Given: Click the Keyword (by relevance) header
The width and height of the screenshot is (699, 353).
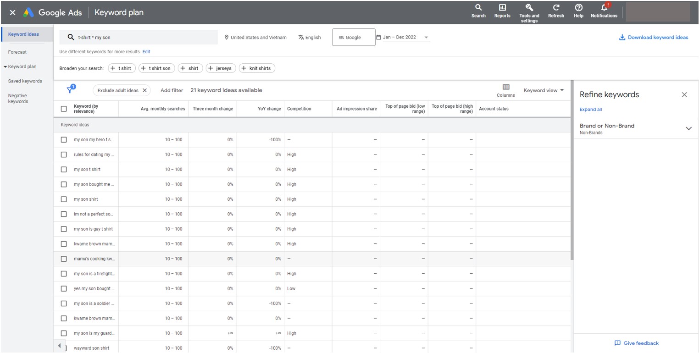Looking at the screenshot, I should (x=86, y=109).
